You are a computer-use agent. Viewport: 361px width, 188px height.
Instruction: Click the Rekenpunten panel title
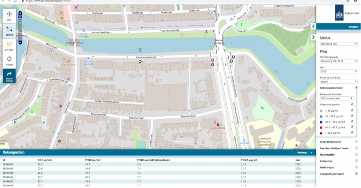point(13,152)
